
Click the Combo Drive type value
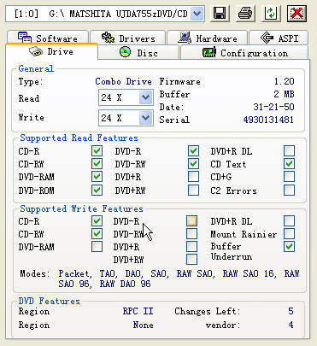coord(123,81)
